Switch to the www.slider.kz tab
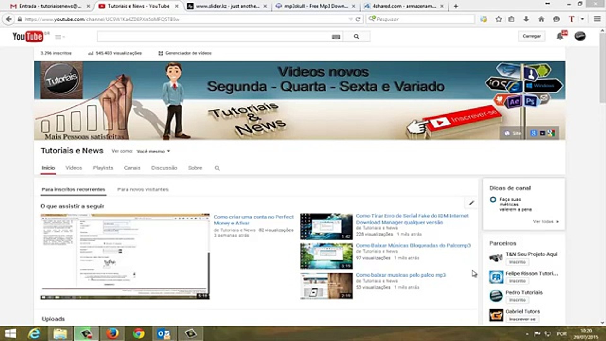Screen dimensions: 606x341 point(227,6)
